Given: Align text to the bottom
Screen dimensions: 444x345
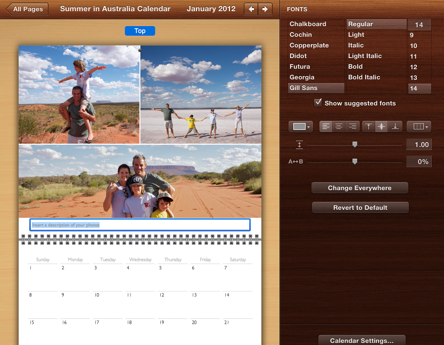Looking at the screenshot, I should (x=395, y=126).
